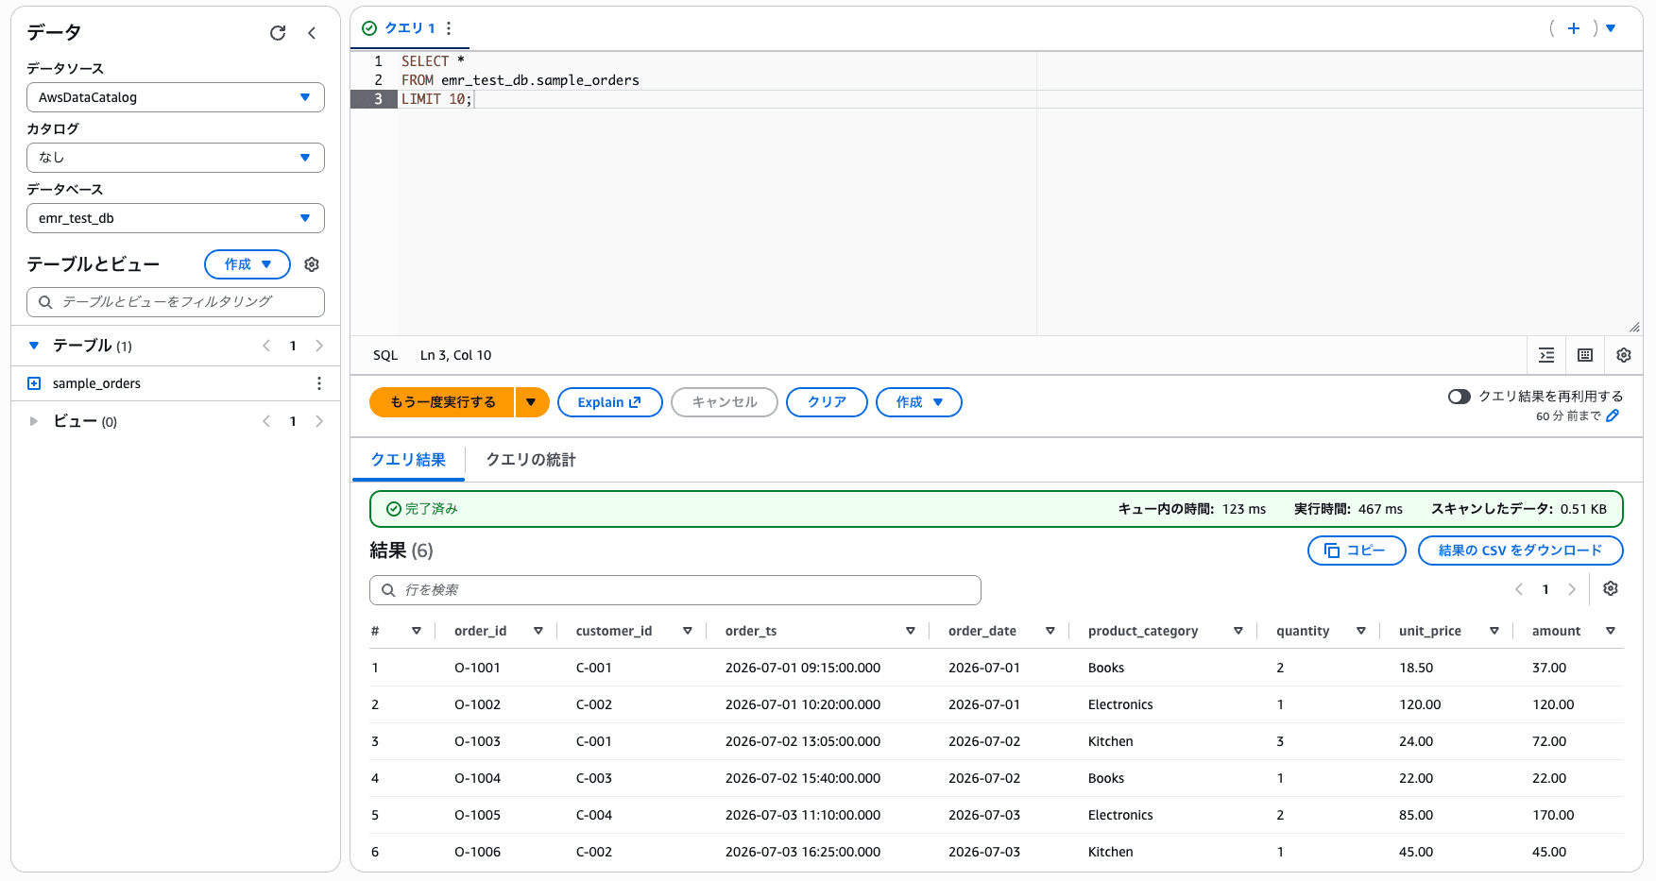Open editor settings gear icon
Viewport: 1656px width, 881px height.
pyautogui.click(x=1624, y=355)
